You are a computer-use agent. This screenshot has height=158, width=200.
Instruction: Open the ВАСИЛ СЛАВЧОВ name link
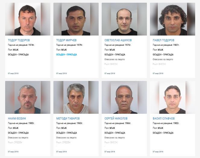coord(163,119)
